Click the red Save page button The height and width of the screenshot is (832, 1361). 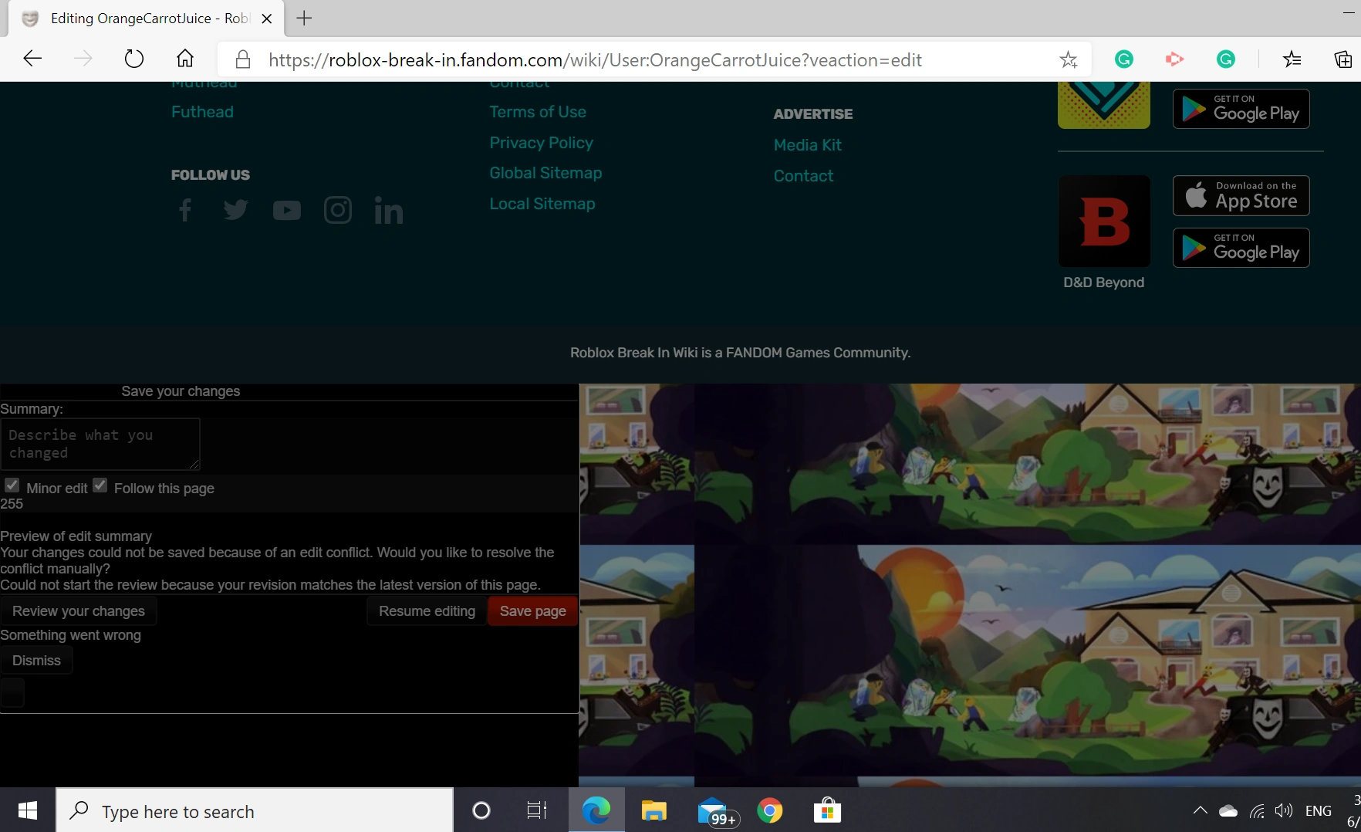click(533, 611)
